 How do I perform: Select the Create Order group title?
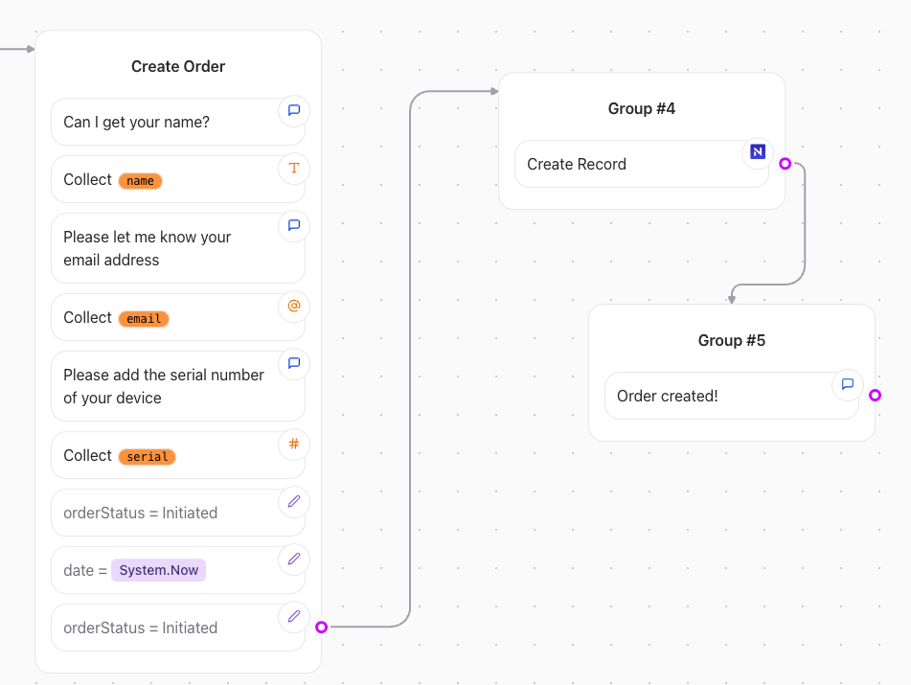click(178, 66)
